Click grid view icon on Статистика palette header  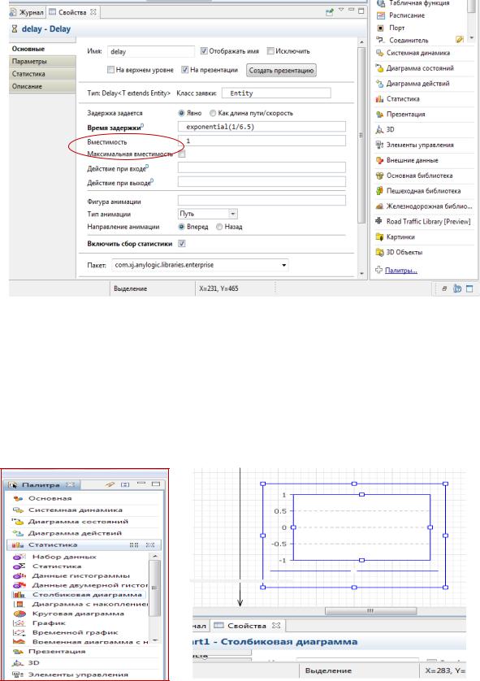(x=134, y=544)
